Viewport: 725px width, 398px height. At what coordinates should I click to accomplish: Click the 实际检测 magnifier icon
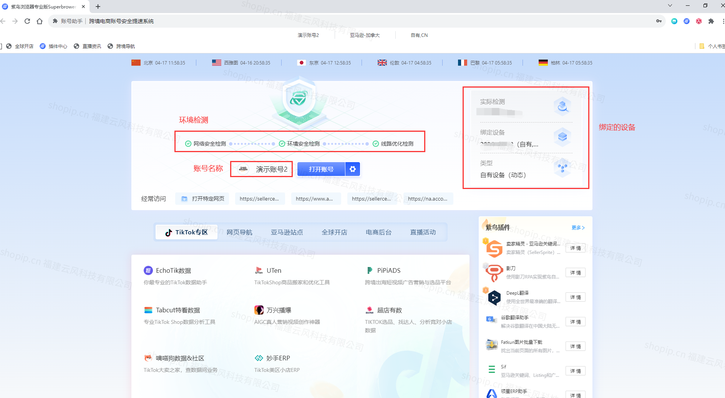(x=562, y=106)
